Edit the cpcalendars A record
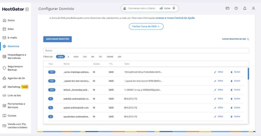Screen dimensions: 261x136 click(x=219, y=117)
